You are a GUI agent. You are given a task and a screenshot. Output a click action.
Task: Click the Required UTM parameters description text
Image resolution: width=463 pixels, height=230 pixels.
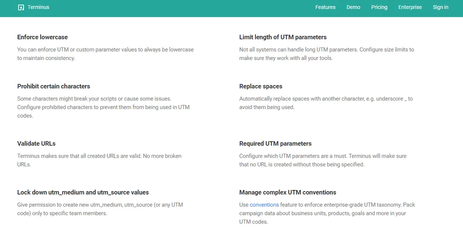(x=323, y=160)
